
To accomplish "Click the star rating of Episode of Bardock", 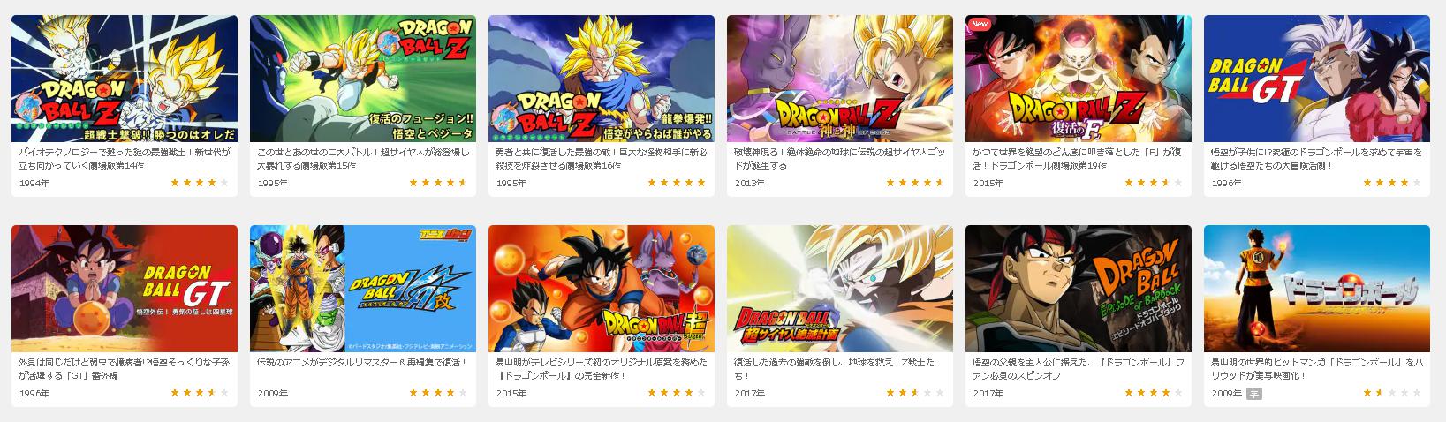I will click(1154, 393).
